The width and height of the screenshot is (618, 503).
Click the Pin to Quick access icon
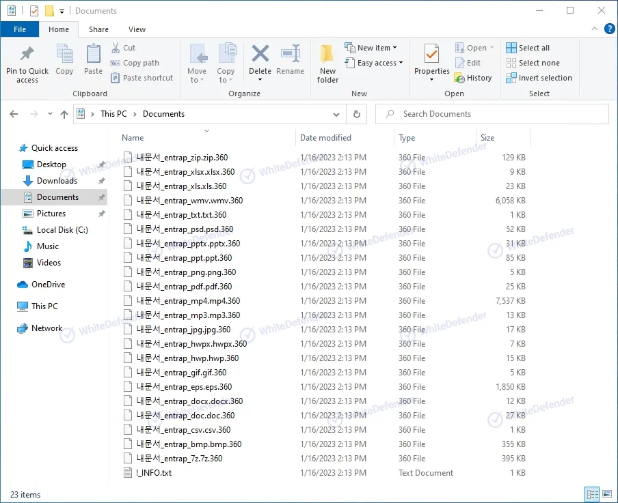coord(27,55)
